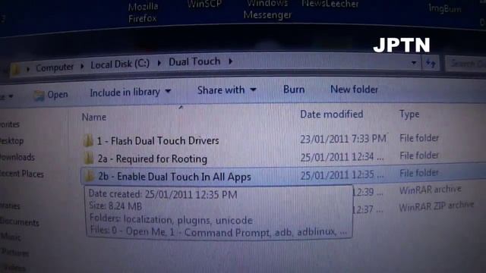Click the Open button icon in toolbar
486x273 pixels.
pos(39,96)
